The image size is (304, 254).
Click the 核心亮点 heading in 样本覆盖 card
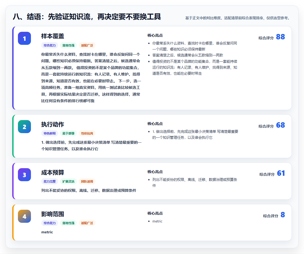point(155,36)
